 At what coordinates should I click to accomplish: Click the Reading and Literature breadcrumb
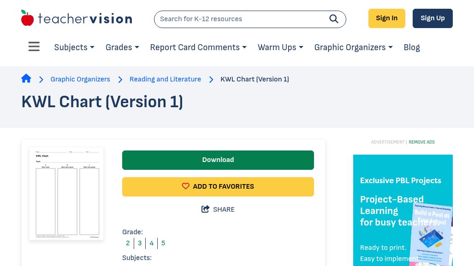(165, 79)
